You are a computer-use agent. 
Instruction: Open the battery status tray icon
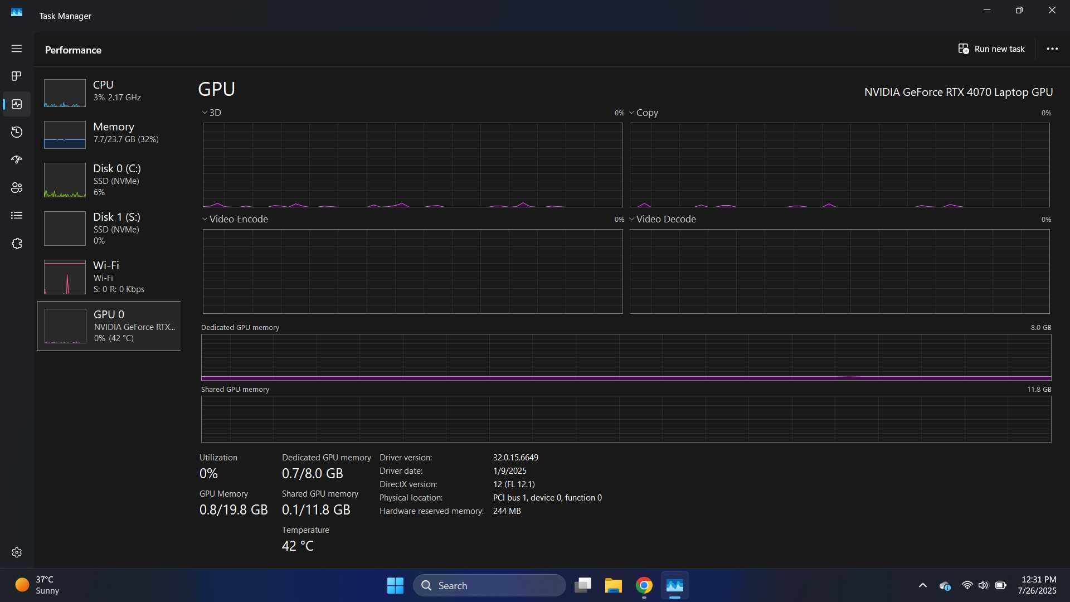click(1001, 585)
